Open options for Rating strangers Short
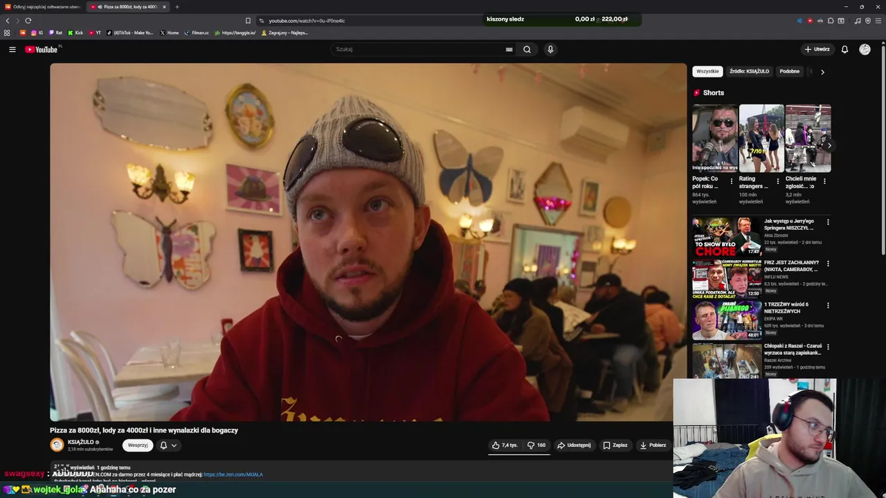The width and height of the screenshot is (886, 498). click(778, 181)
